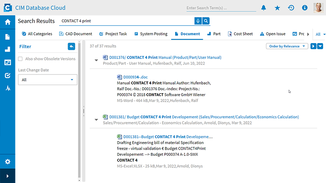Image resolution: width=326 pixels, height=183 pixels.
Task: Collapse the D001381 Budget result entry
Action: (97, 120)
